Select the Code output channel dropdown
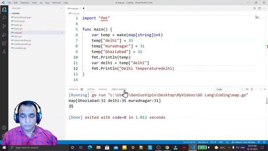This screenshot has width=268, height=151. [229, 89]
